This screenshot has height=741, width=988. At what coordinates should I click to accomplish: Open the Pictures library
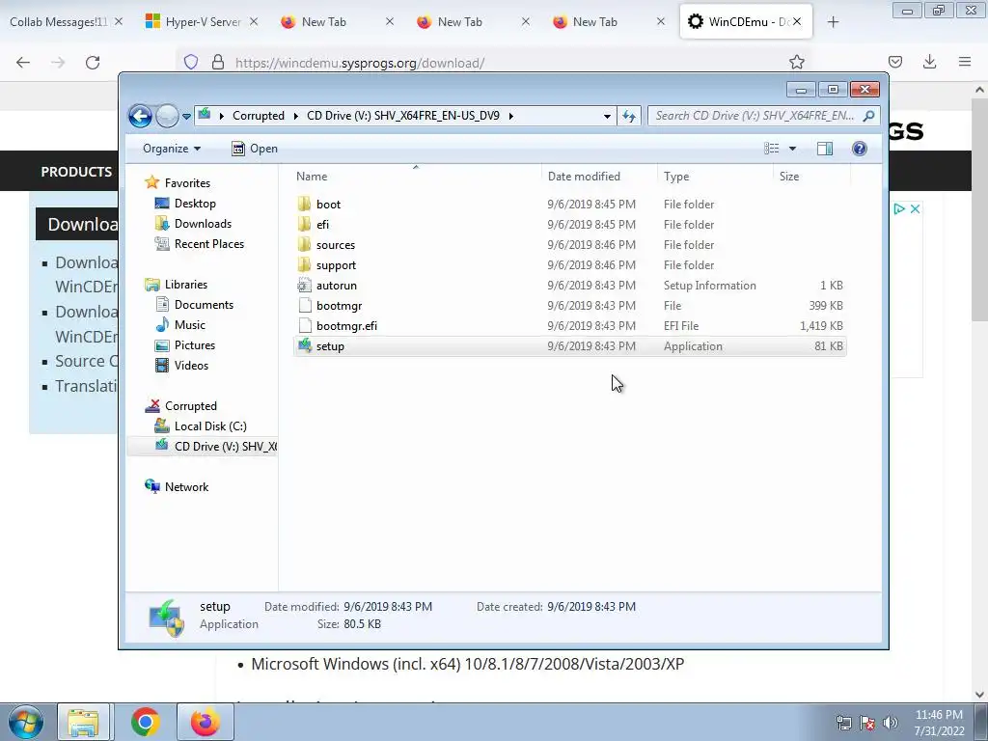pos(195,345)
